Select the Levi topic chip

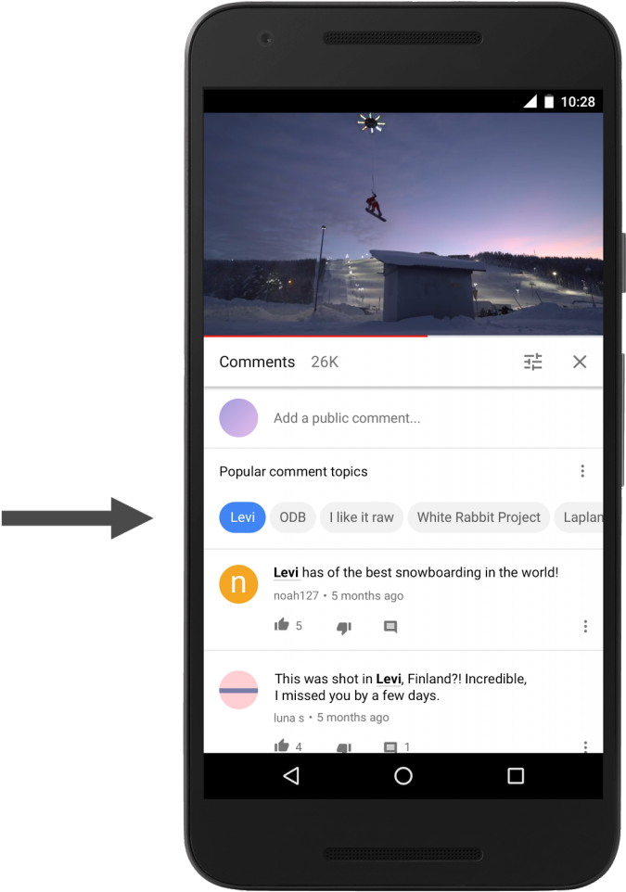tap(242, 517)
